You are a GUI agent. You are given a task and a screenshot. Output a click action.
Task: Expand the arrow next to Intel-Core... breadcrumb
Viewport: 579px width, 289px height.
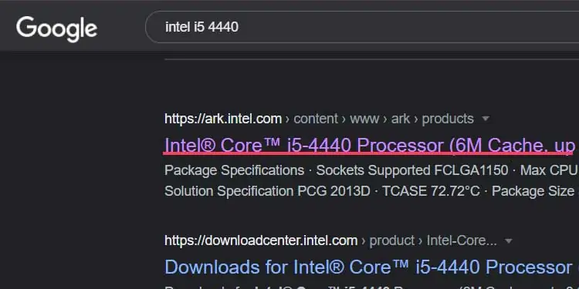(509, 241)
